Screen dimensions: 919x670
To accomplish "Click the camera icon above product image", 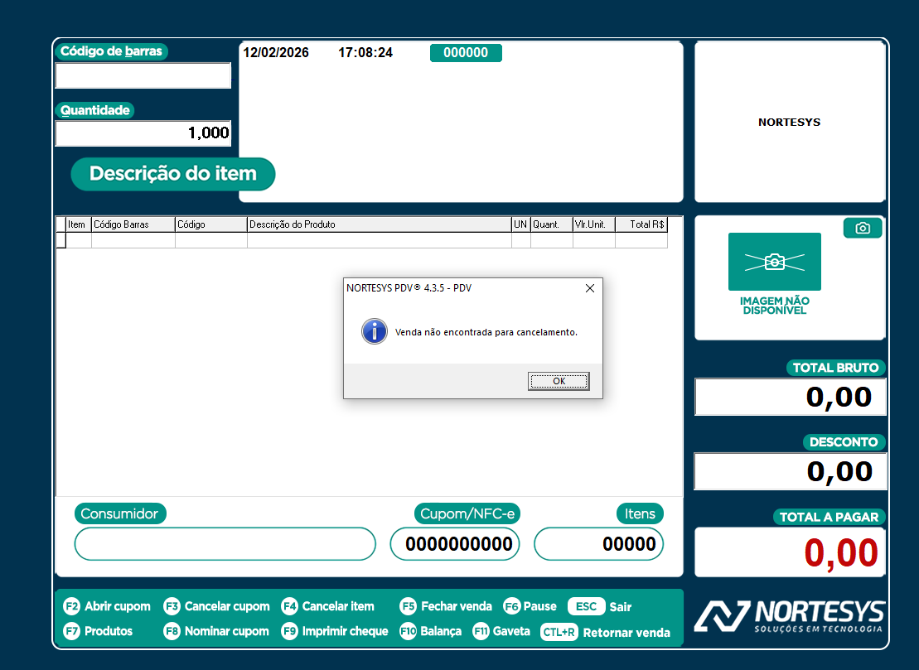I will (863, 229).
